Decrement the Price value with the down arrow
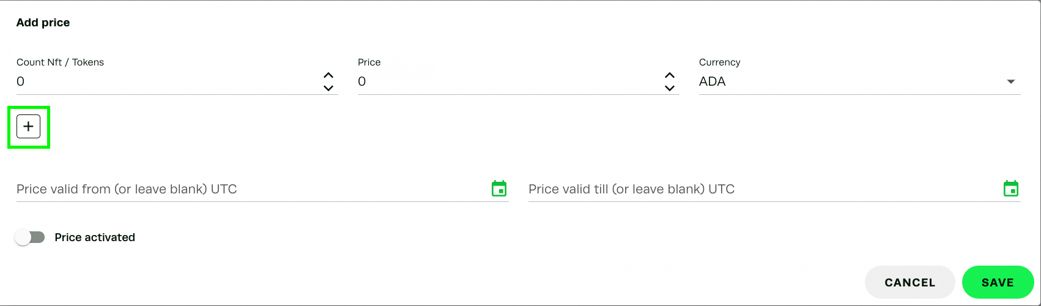 pos(670,88)
